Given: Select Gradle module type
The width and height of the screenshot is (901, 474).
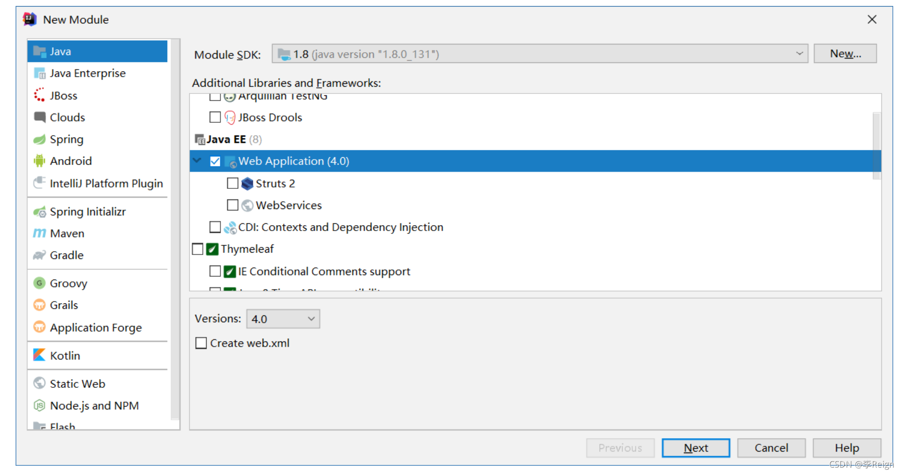Looking at the screenshot, I should [x=97, y=255].
